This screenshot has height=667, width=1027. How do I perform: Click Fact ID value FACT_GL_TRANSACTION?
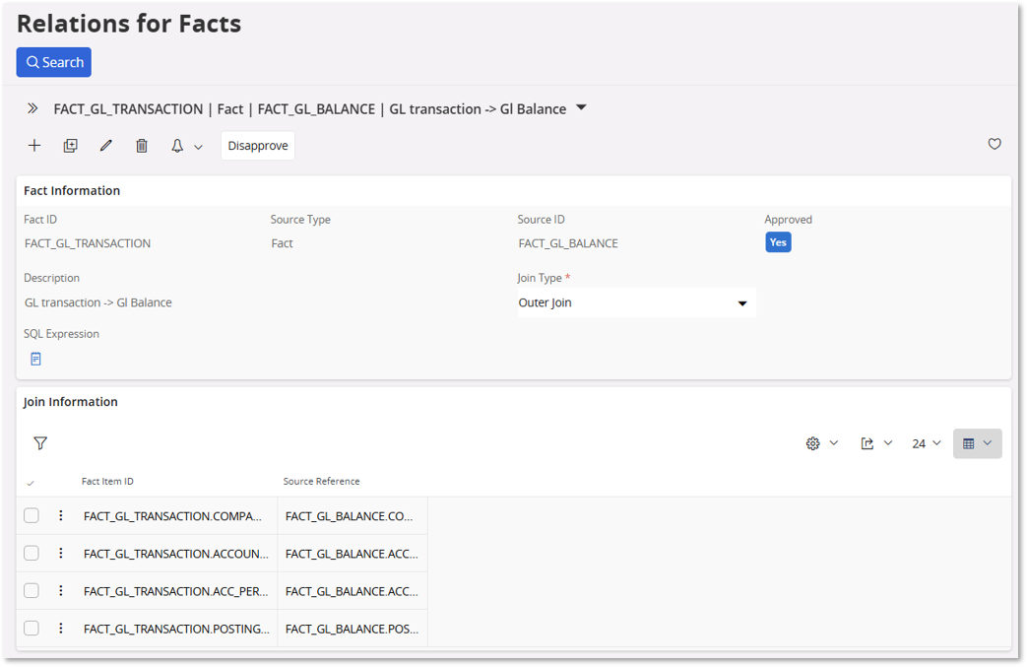[x=88, y=243]
